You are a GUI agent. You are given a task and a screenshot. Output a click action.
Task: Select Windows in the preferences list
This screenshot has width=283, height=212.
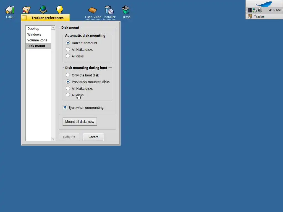click(x=38, y=34)
